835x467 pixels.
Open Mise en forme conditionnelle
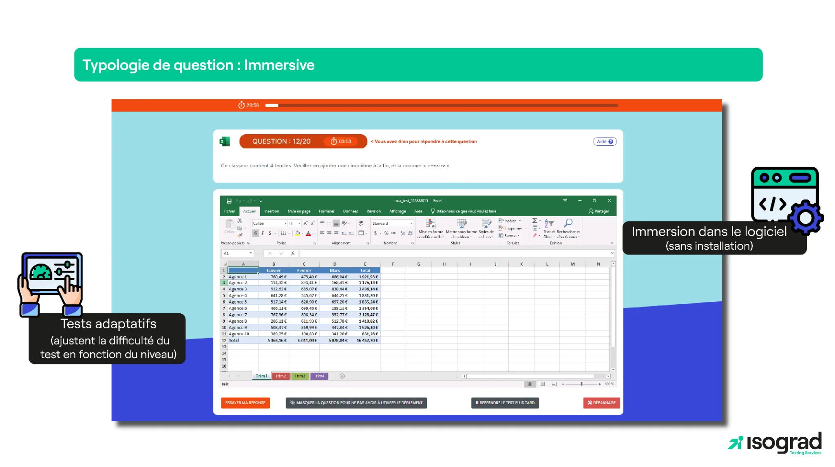coord(431,228)
